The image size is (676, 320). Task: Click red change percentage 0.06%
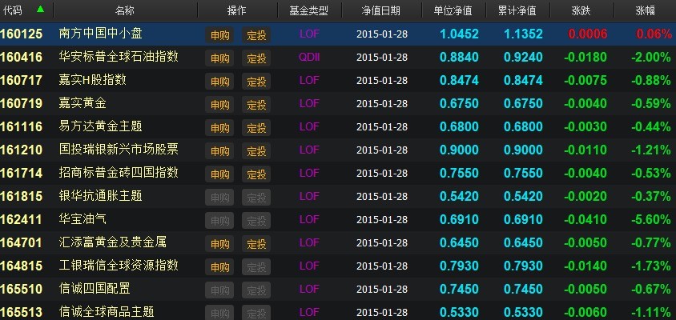pyautogui.click(x=654, y=34)
